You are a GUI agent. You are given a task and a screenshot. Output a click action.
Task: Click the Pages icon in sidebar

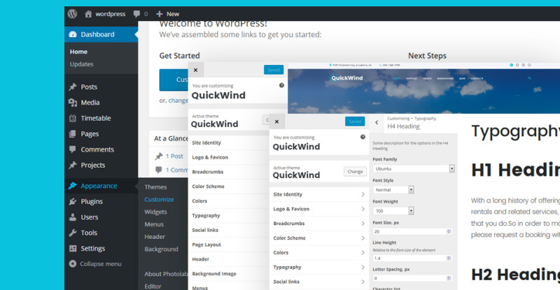(x=73, y=133)
